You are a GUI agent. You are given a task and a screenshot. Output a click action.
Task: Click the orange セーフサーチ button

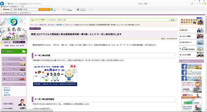tap(44, 9)
